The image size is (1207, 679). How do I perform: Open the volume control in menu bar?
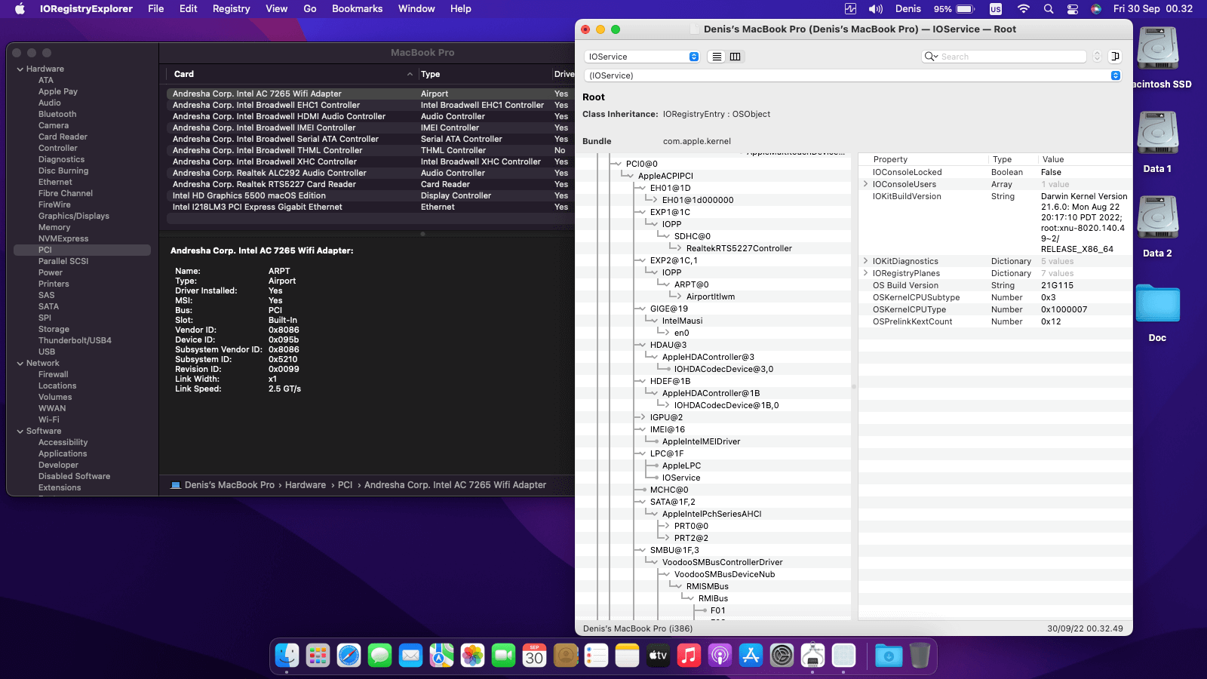pos(876,9)
